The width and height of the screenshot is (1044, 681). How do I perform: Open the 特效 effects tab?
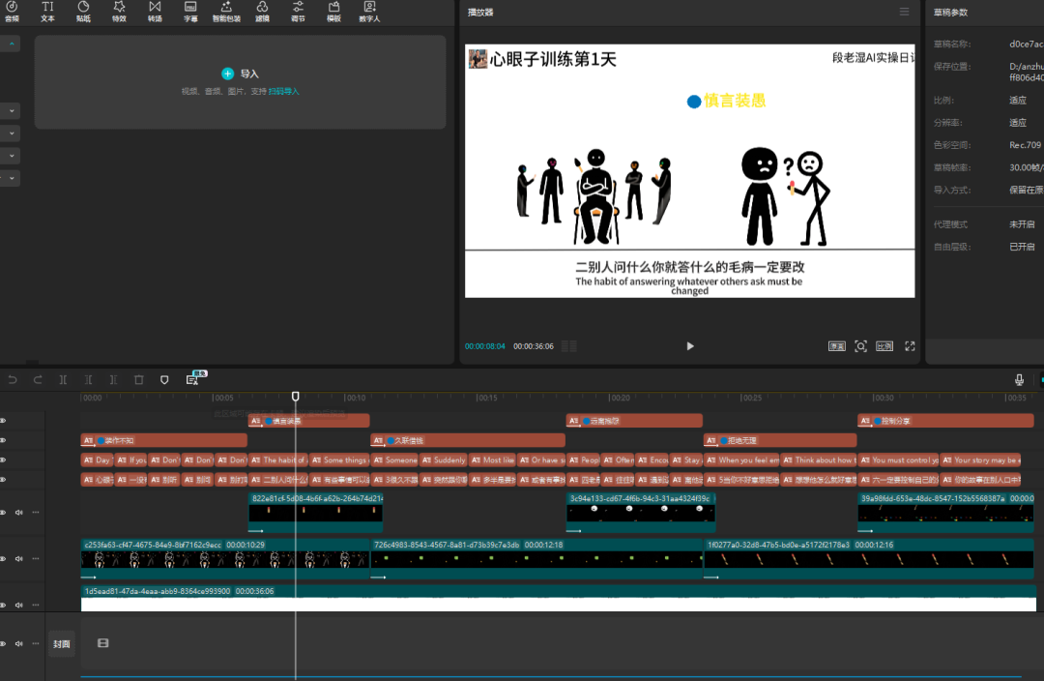(x=119, y=11)
